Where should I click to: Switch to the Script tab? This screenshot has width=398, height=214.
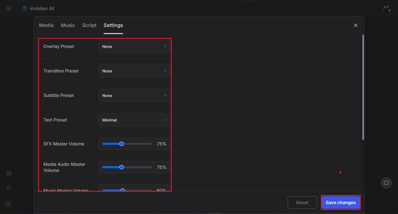[89, 25]
